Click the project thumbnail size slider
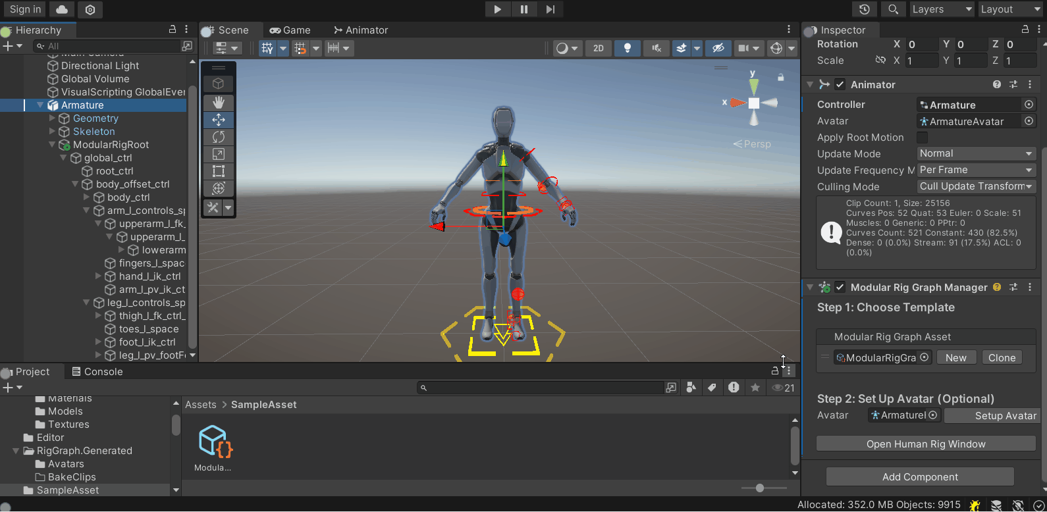This screenshot has width=1047, height=512. pos(761,488)
